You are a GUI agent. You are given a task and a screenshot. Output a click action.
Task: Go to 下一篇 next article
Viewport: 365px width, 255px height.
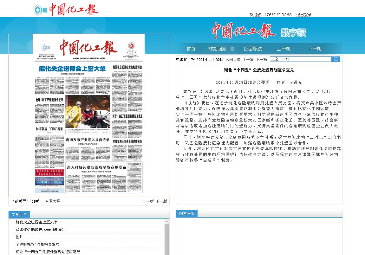261,59
